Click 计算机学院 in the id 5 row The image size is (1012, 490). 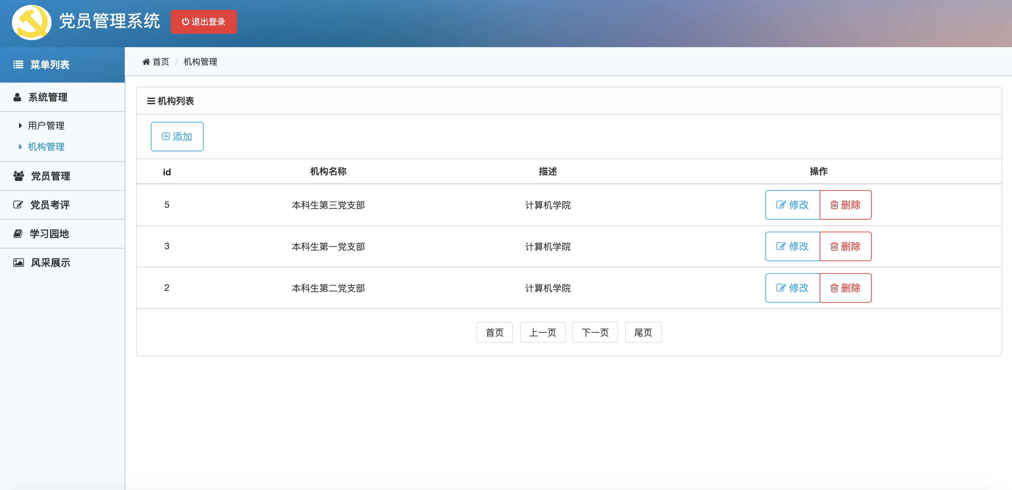point(548,205)
